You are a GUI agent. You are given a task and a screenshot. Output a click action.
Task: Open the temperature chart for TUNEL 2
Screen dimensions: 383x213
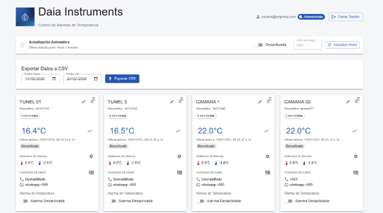tap(178, 131)
